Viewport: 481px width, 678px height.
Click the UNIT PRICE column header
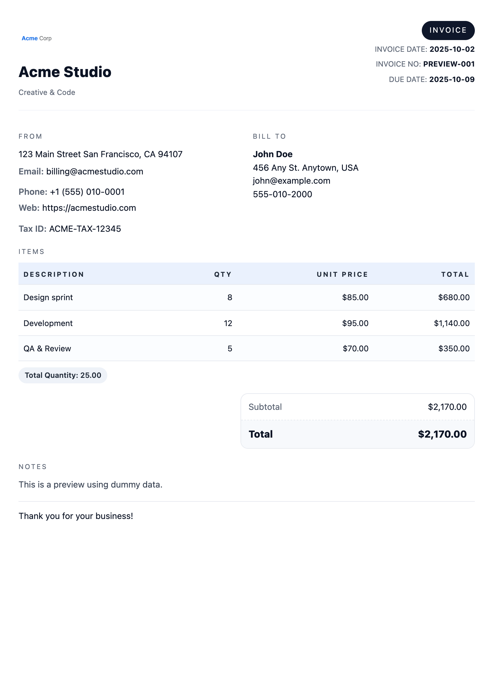(x=342, y=275)
